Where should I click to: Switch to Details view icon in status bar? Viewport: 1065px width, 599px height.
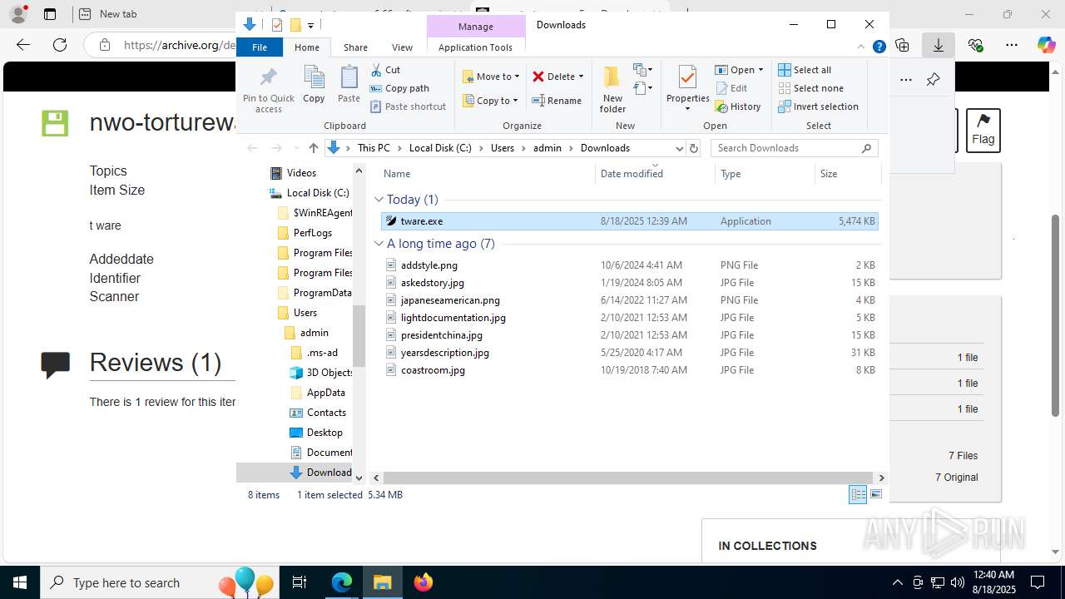(x=858, y=495)
